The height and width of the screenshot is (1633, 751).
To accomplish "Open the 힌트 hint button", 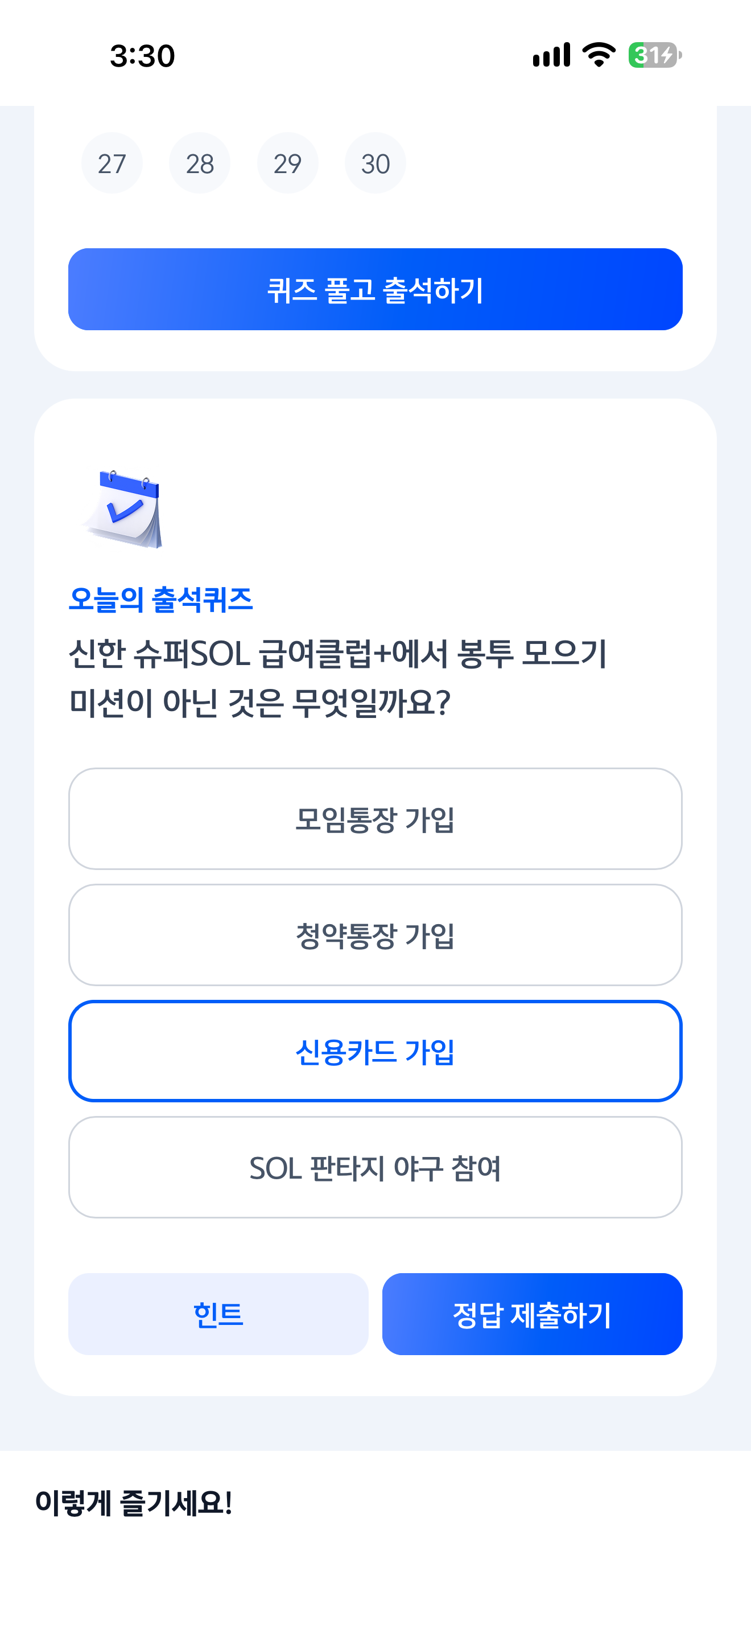I will click(218, 1314).
